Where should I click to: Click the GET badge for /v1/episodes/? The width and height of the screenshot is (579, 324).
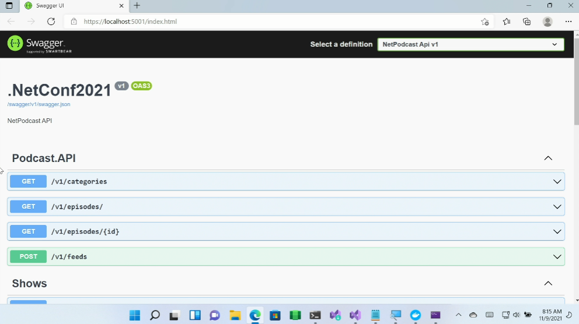(x=29, y=206)
